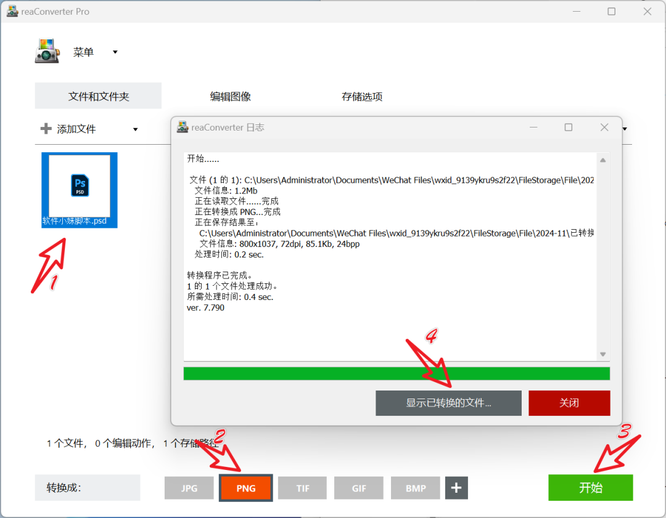
Task: Select the 软件小妹脚本.psd thumbnail
Action: coord(80,190)
